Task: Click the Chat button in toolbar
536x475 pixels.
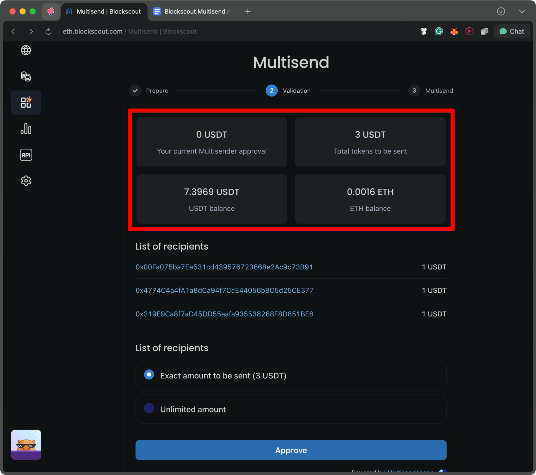Action: [512, 31]
